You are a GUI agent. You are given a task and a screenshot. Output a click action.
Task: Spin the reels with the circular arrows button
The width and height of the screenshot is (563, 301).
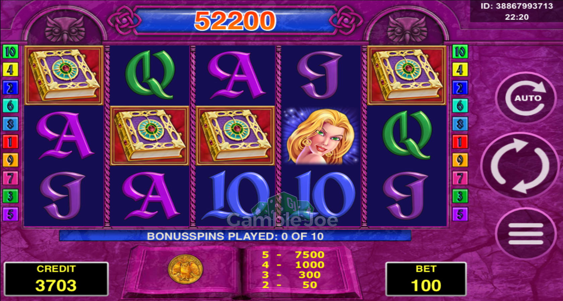tap(519, 166)
